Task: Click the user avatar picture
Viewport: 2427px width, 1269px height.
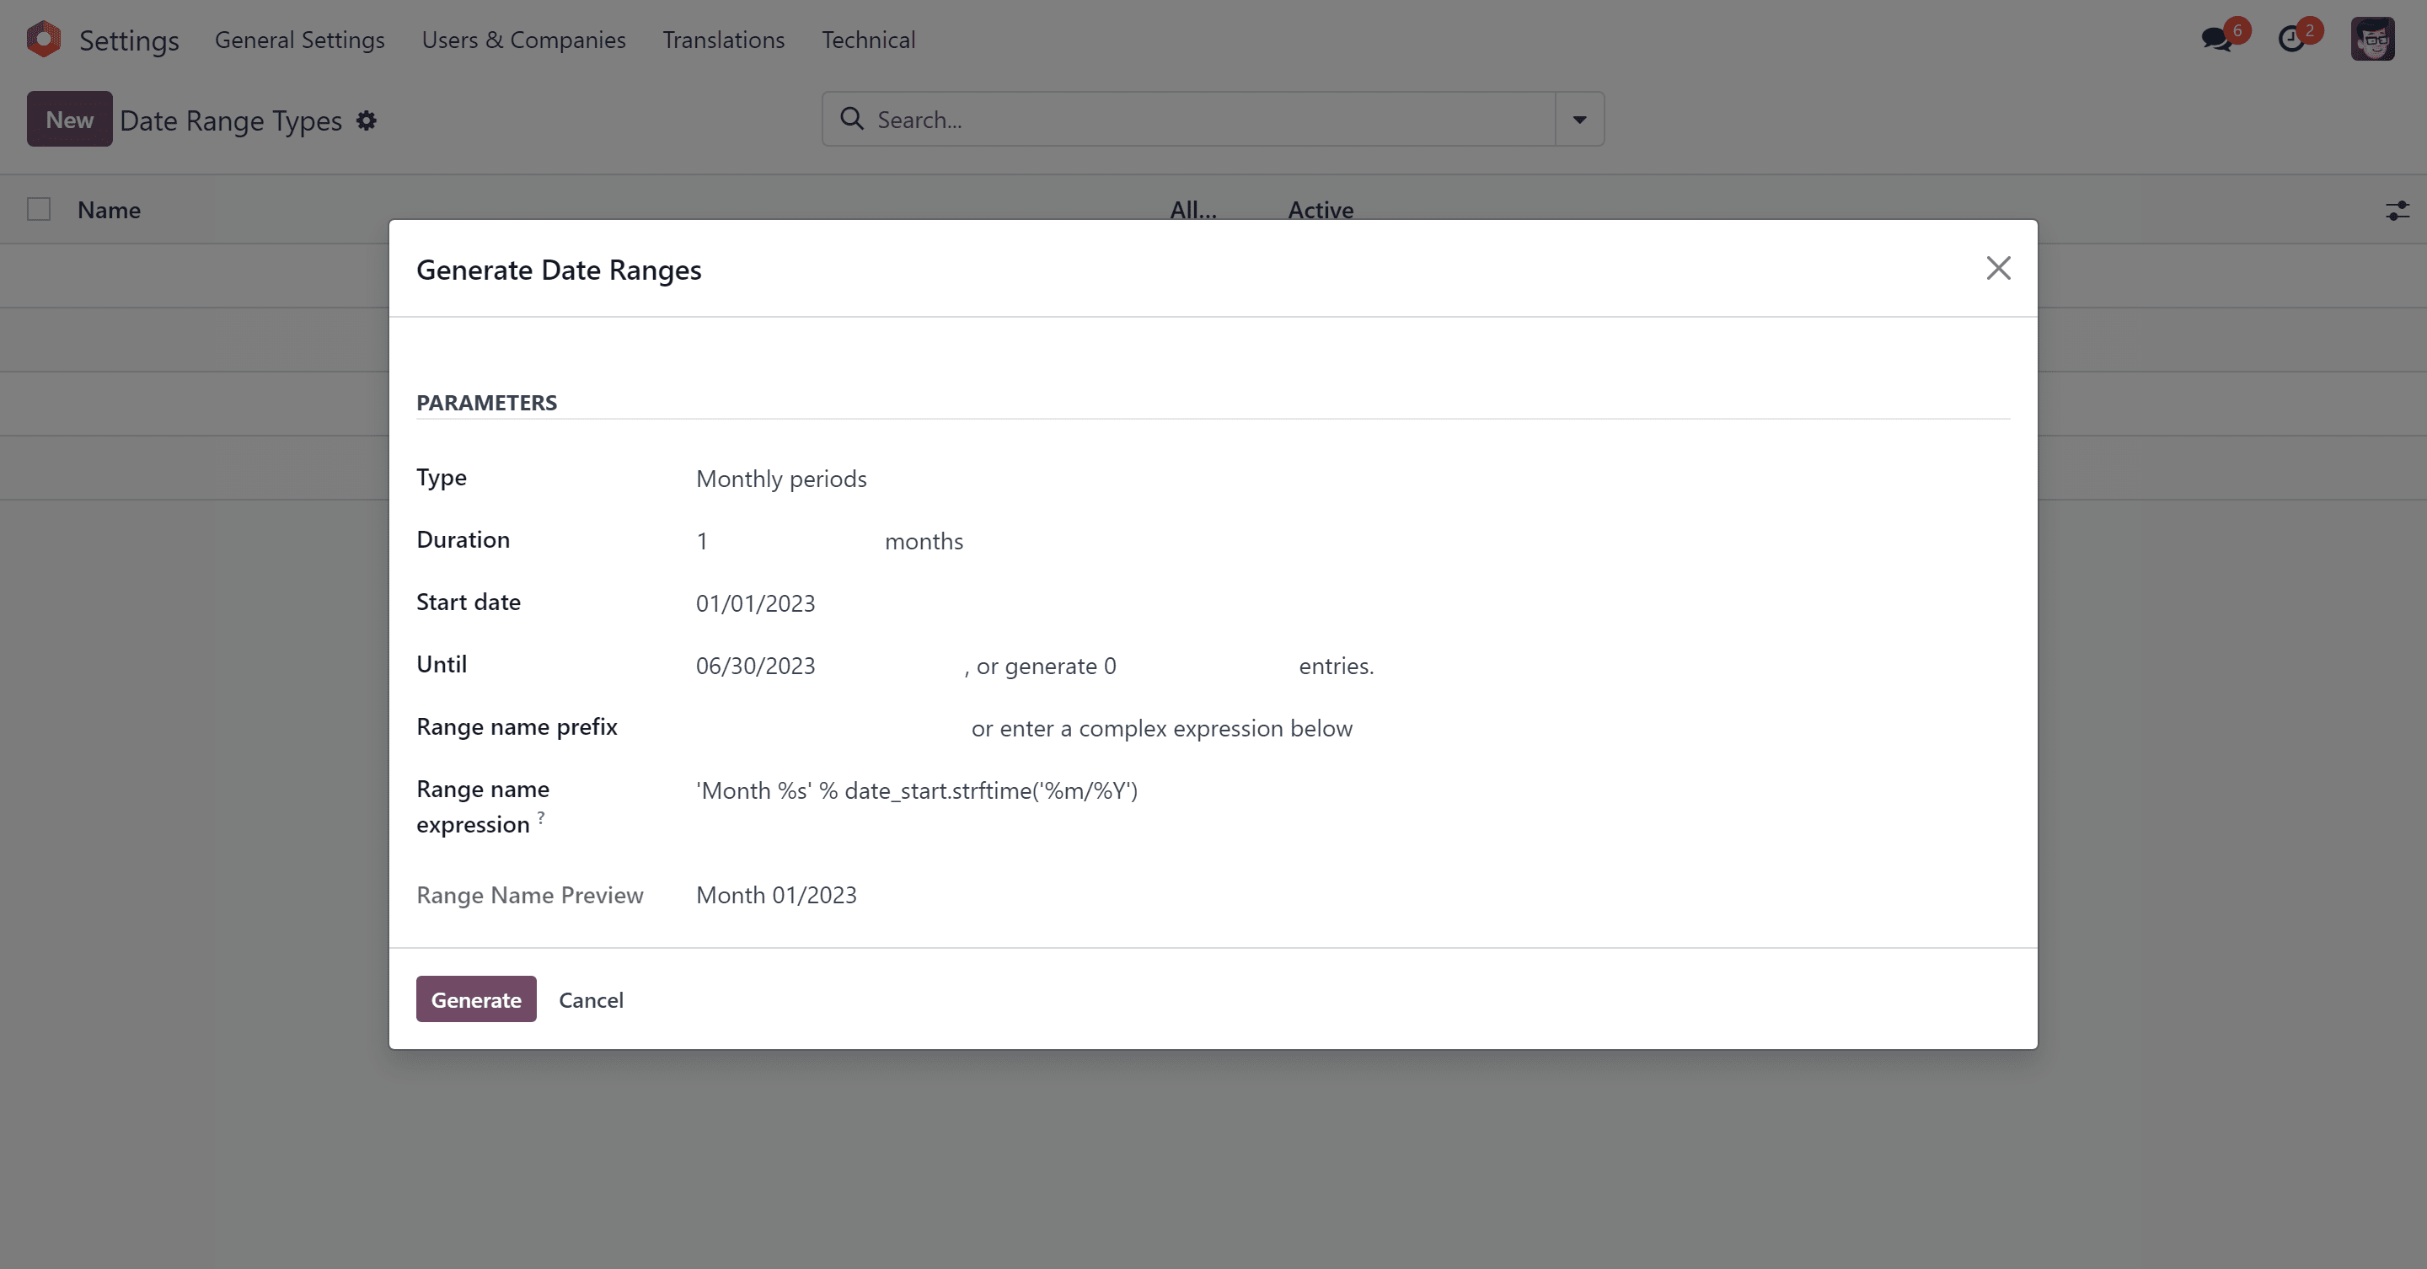Action: (x=2371, y=40)
